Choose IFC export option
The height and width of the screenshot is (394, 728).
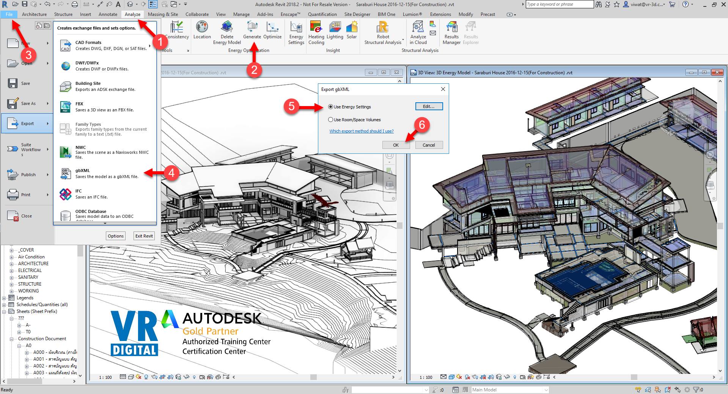[105, 194]
